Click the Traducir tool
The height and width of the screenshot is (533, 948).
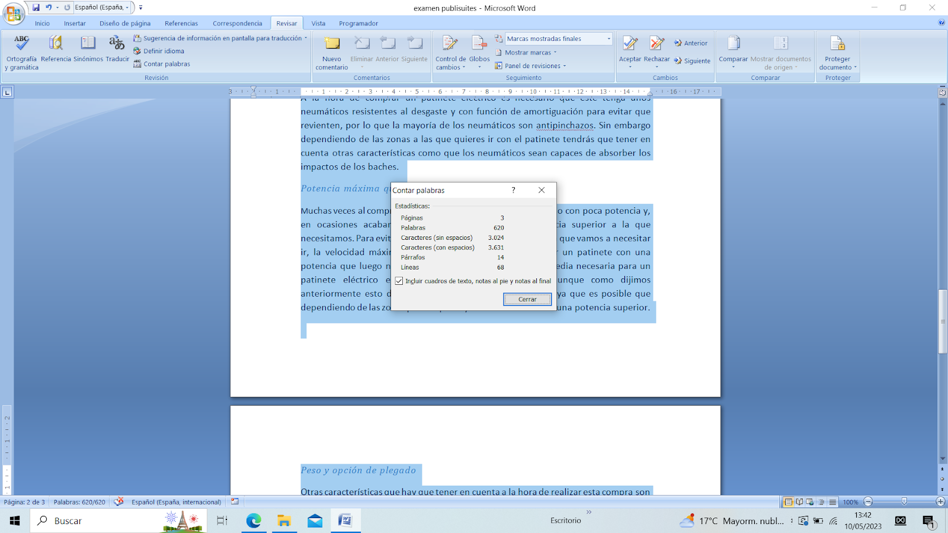coord(117,49)
